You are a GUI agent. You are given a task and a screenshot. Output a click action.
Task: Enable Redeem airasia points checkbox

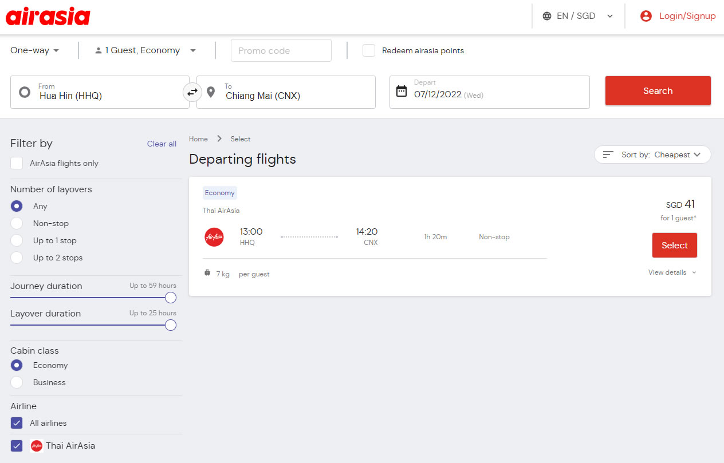[369, 50]
